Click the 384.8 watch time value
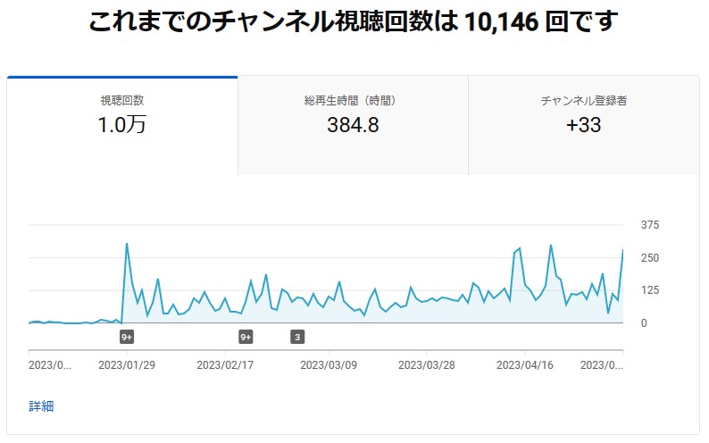 coord(353,125)
